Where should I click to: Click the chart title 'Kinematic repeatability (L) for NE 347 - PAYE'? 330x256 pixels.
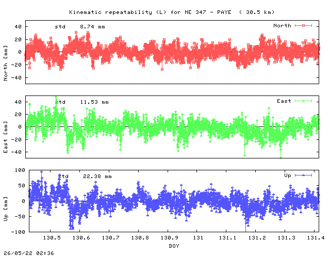pyautogui.click(x=150, y=12)
